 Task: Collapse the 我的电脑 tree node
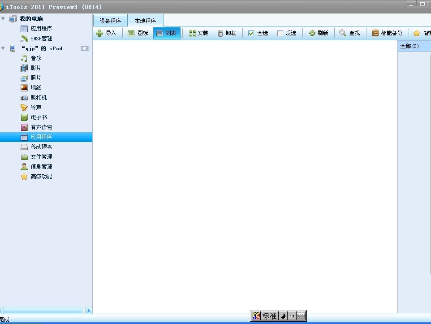(4, 19)
